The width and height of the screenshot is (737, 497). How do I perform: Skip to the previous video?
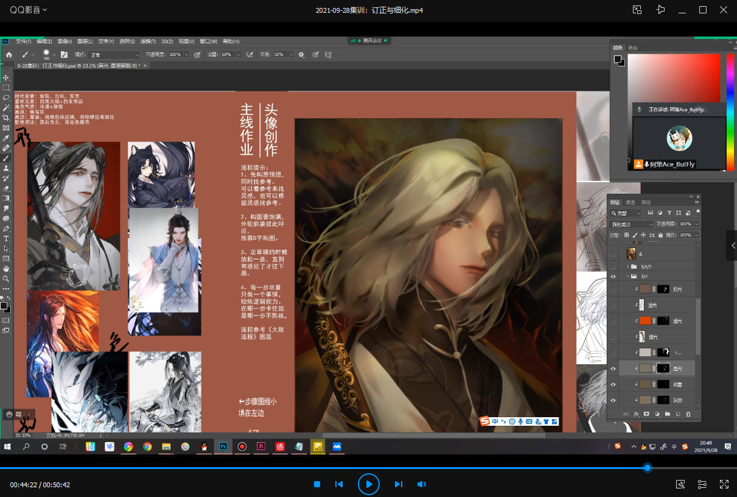339,484
